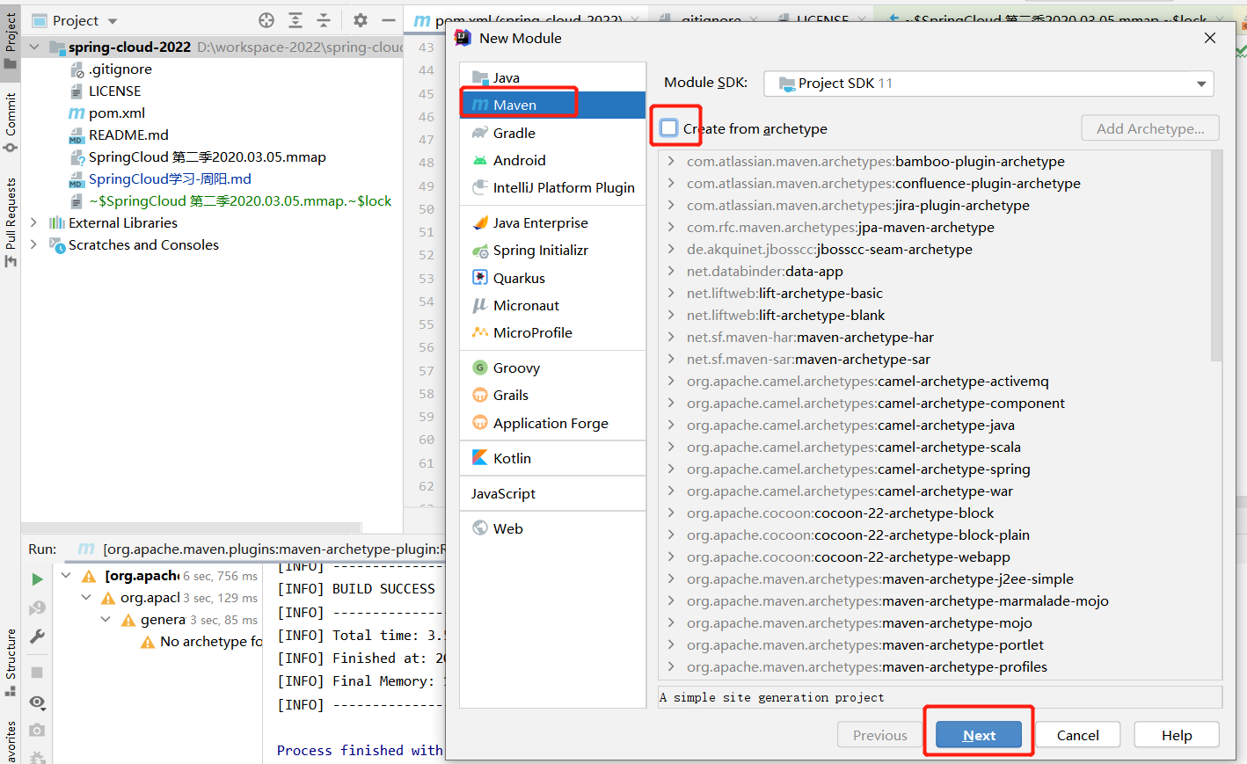This screenshot has width=1247, height=764.
Task: Expand the bamboo-plugin-archetype entry
Action: coord(671,161)
